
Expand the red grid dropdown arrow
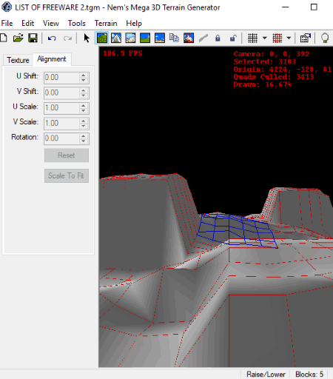pos(289,38)
